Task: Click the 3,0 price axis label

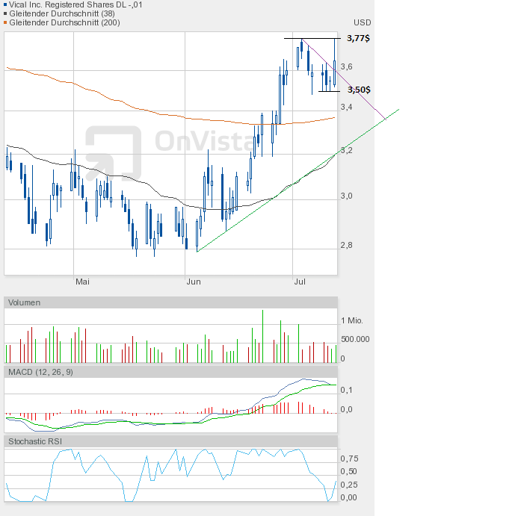Action: (347, 196)
